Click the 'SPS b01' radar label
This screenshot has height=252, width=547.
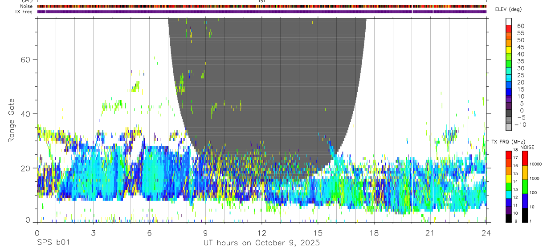(53, 243)
